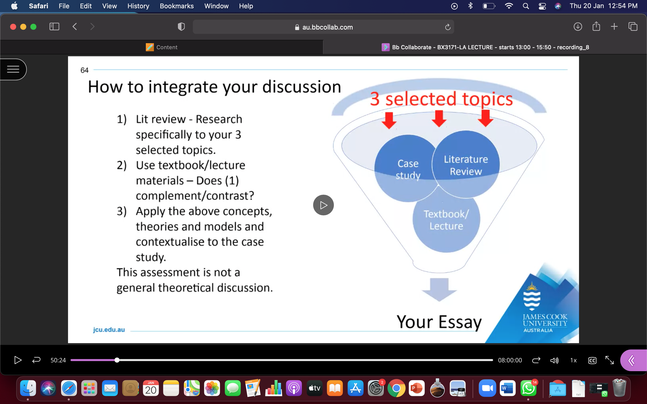
Task: Mute the recording volume
Action: pos(554,361)
